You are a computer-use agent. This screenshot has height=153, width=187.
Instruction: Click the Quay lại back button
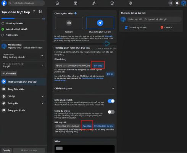point(6,150)
